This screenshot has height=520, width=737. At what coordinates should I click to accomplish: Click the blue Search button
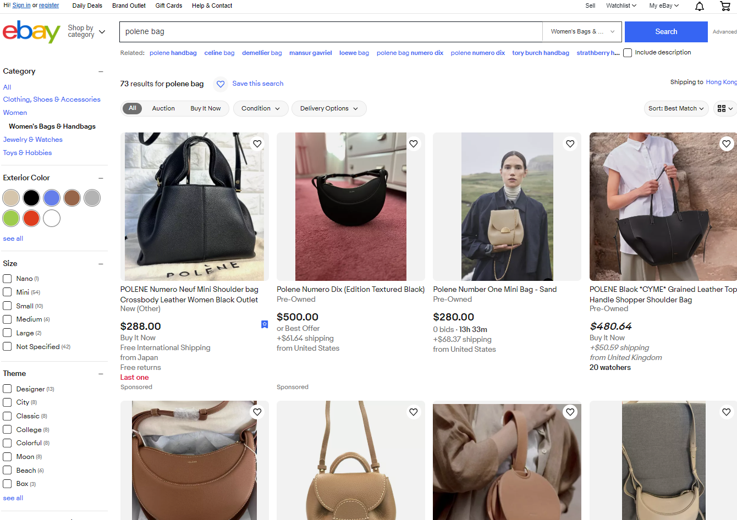tap(666, 31)
